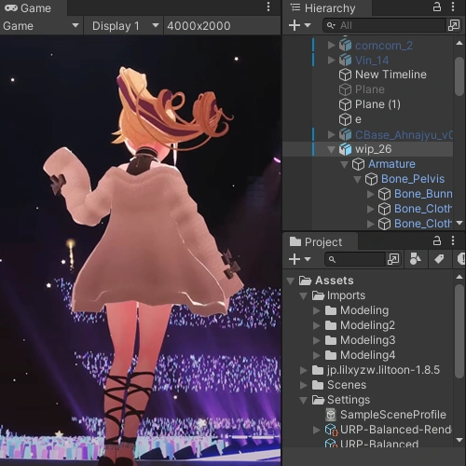Screen dimensions: 466x466
Task: Expand the jp.lilxyzw.liltoon-1.8.5 folder
Action: pyautogui.click(x=304, y=370)
